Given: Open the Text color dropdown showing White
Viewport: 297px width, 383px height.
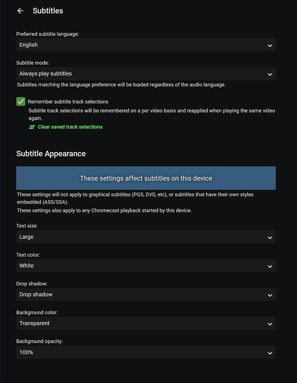Looking at the screenshot, I should pos(146,266).
